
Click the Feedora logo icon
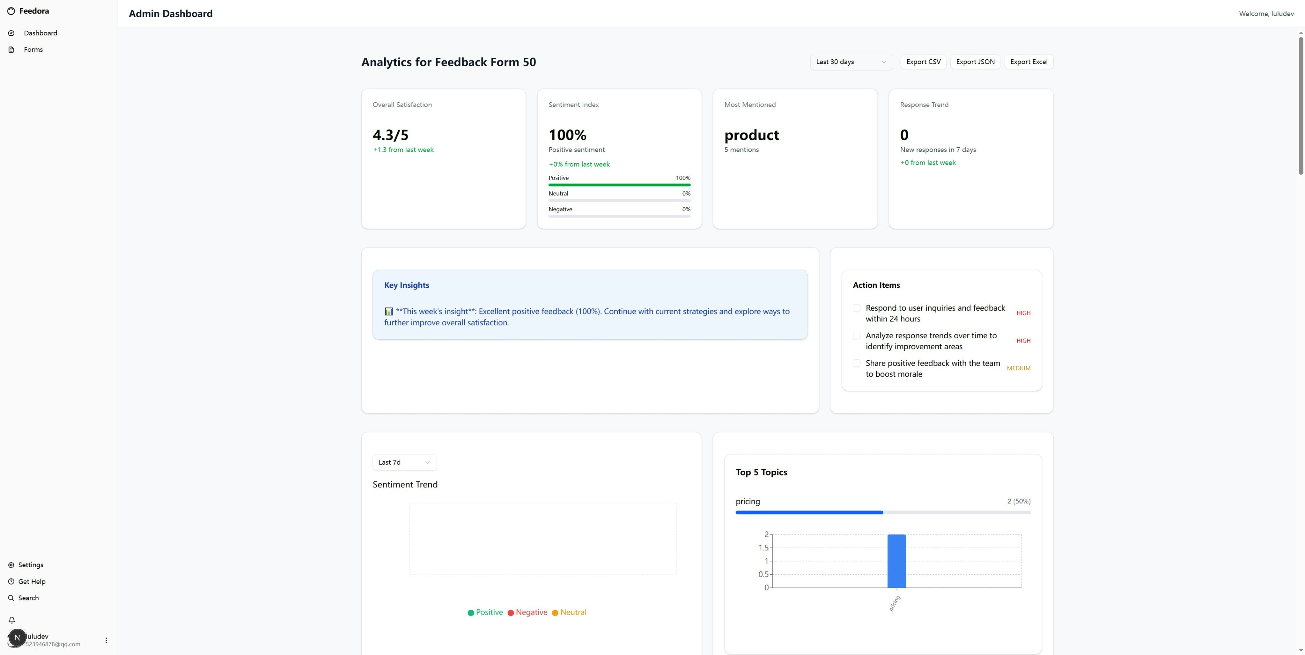coord(11,11)
